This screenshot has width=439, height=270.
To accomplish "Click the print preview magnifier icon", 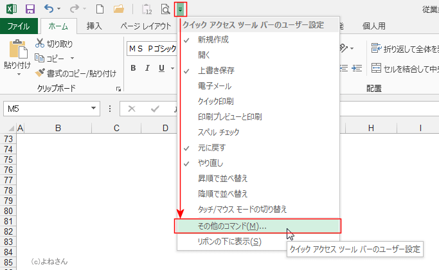I will click(x=165, y=9).
